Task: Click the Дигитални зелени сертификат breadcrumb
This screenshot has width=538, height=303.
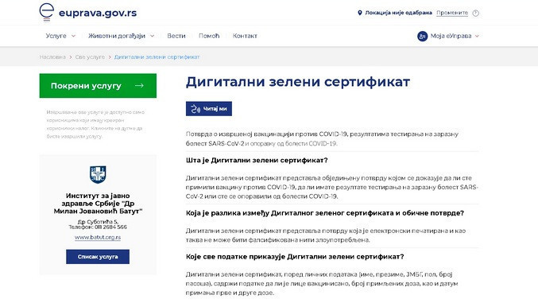Action: point(157,57)
